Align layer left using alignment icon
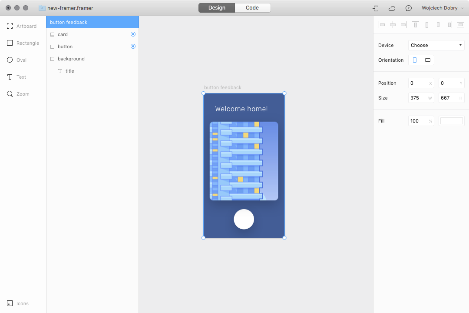This screenshot has height=313, width=469. (382, 25)
